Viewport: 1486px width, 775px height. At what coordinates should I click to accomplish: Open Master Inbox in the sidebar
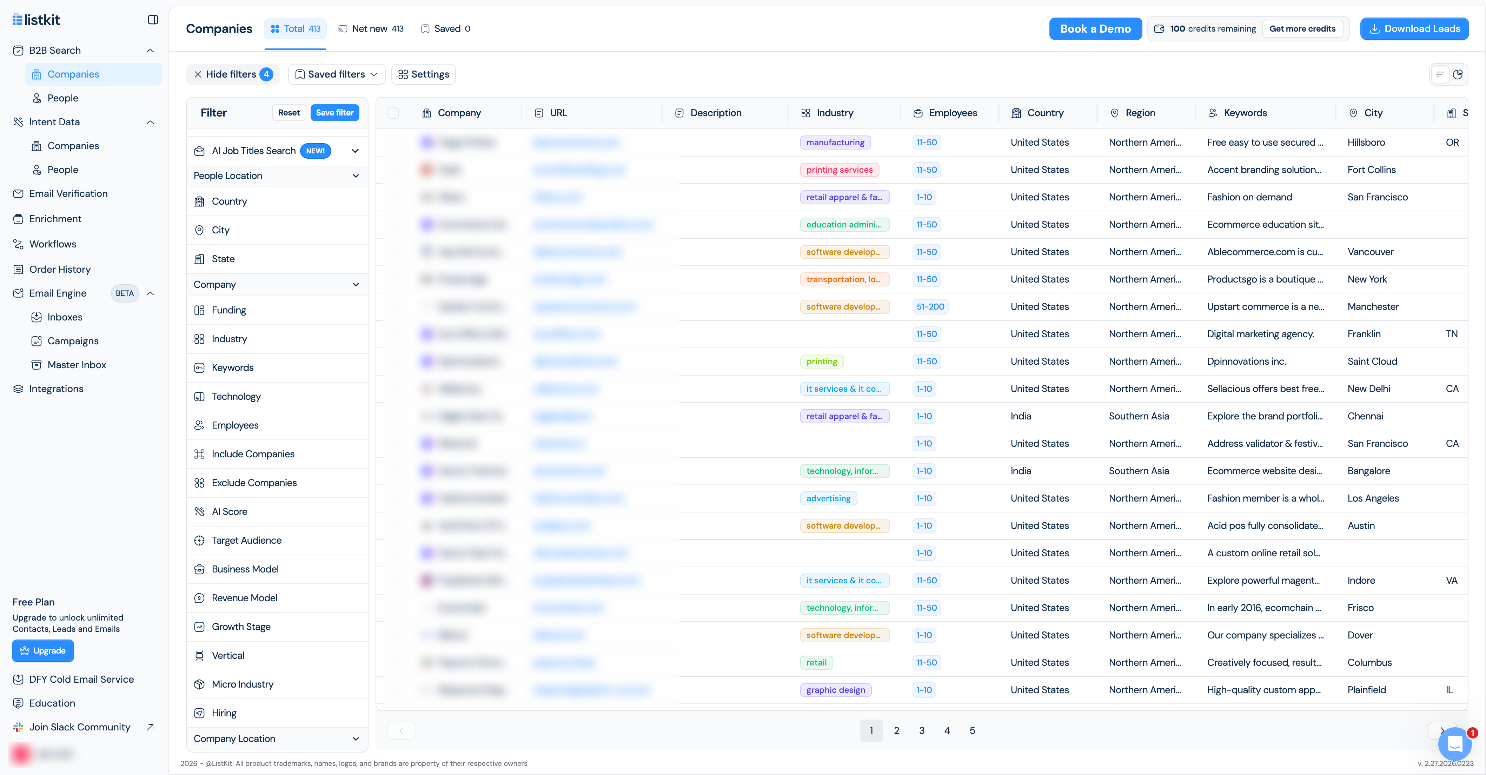(77, 364)
